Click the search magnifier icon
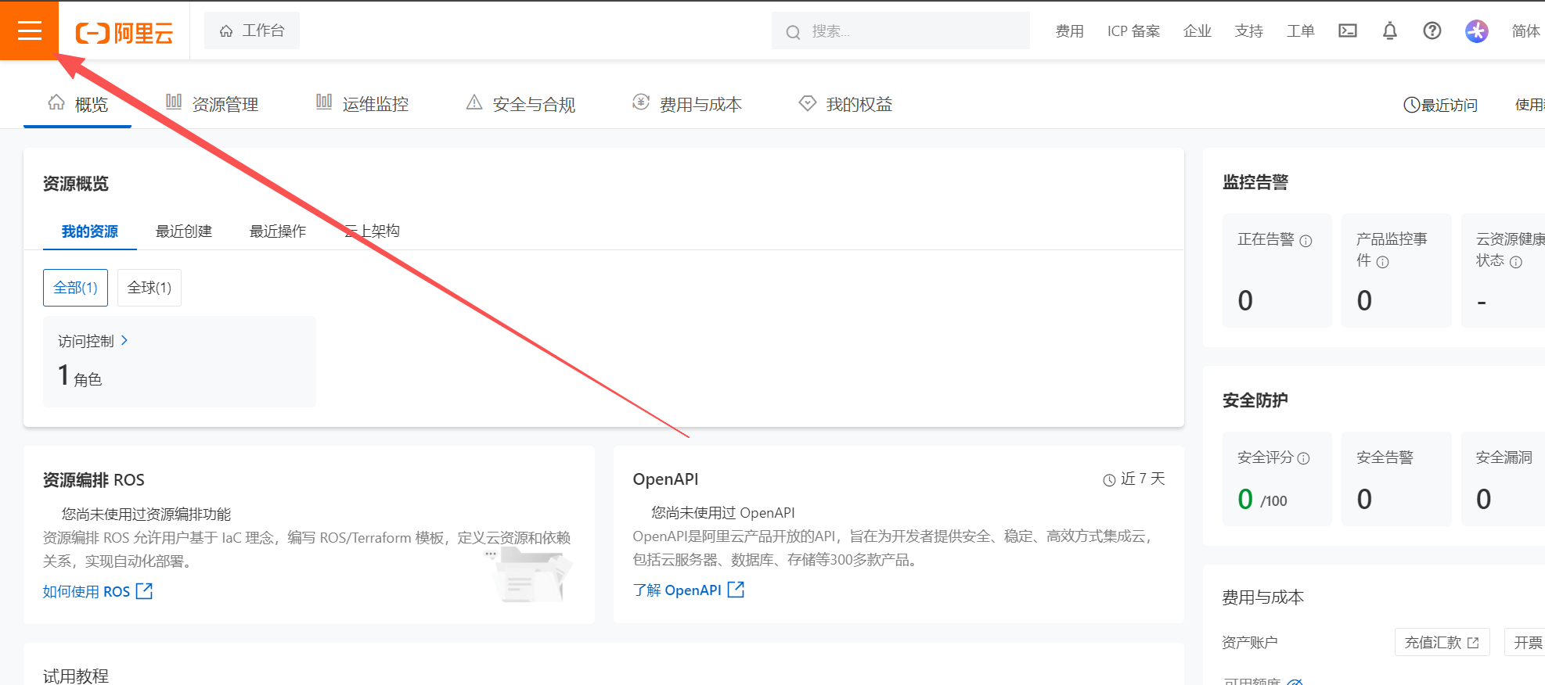 (x=793, y=32)
